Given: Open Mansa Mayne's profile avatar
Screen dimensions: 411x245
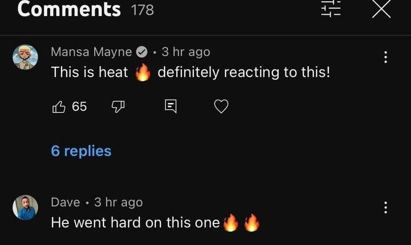Looking at the screenshot, I should tap(25, 58).
